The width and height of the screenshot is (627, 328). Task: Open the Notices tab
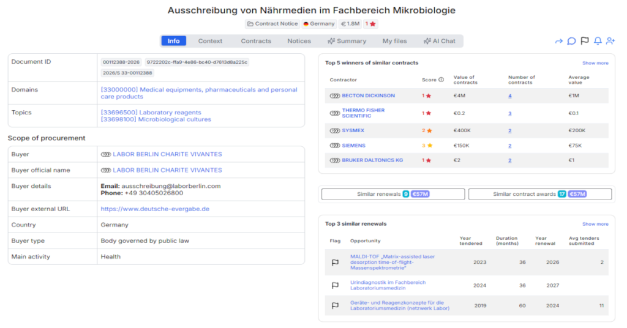click(x=299, y=41)
